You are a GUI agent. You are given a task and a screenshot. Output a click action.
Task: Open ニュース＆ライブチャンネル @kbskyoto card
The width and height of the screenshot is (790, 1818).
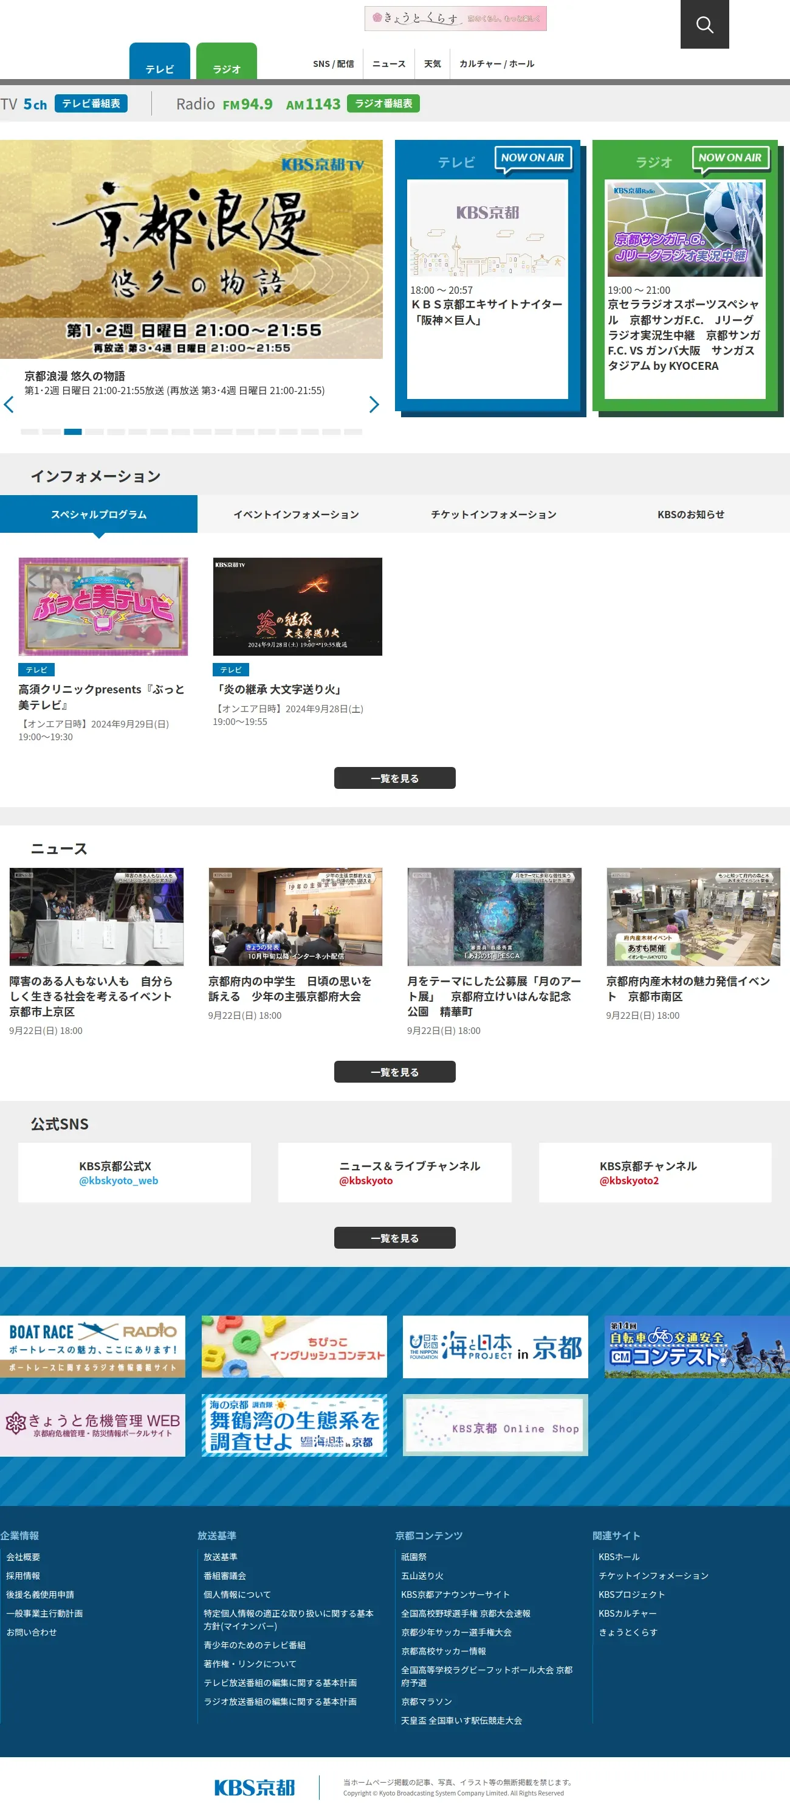(395, 1173)
